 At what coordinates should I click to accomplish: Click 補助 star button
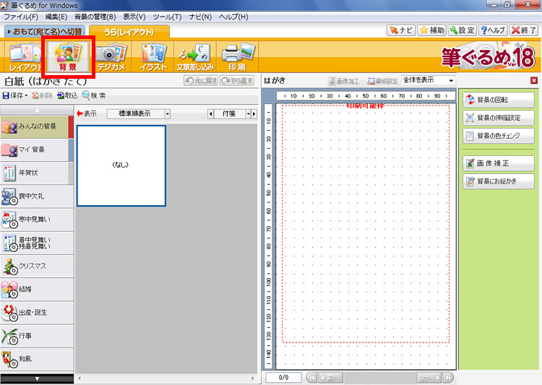coord(431,30)
